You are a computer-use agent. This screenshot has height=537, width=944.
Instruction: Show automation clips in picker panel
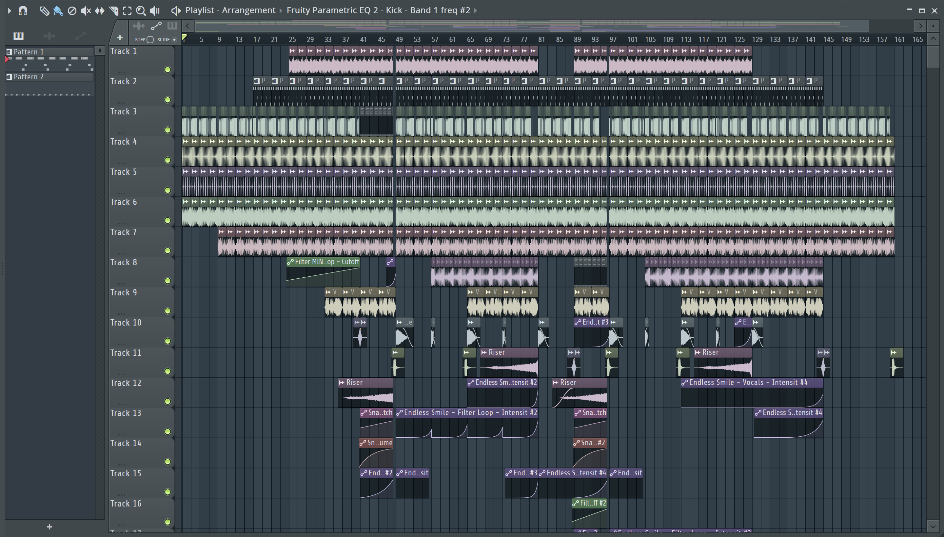80,36
